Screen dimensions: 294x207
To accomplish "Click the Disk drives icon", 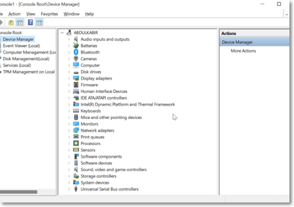I will (76, 72).
